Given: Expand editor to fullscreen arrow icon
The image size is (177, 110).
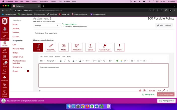Looking at the screenshot, I should [164, 90].
